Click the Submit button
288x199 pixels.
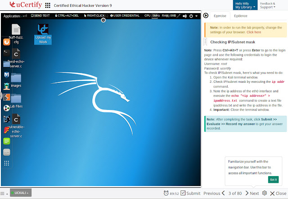[190, 193]
